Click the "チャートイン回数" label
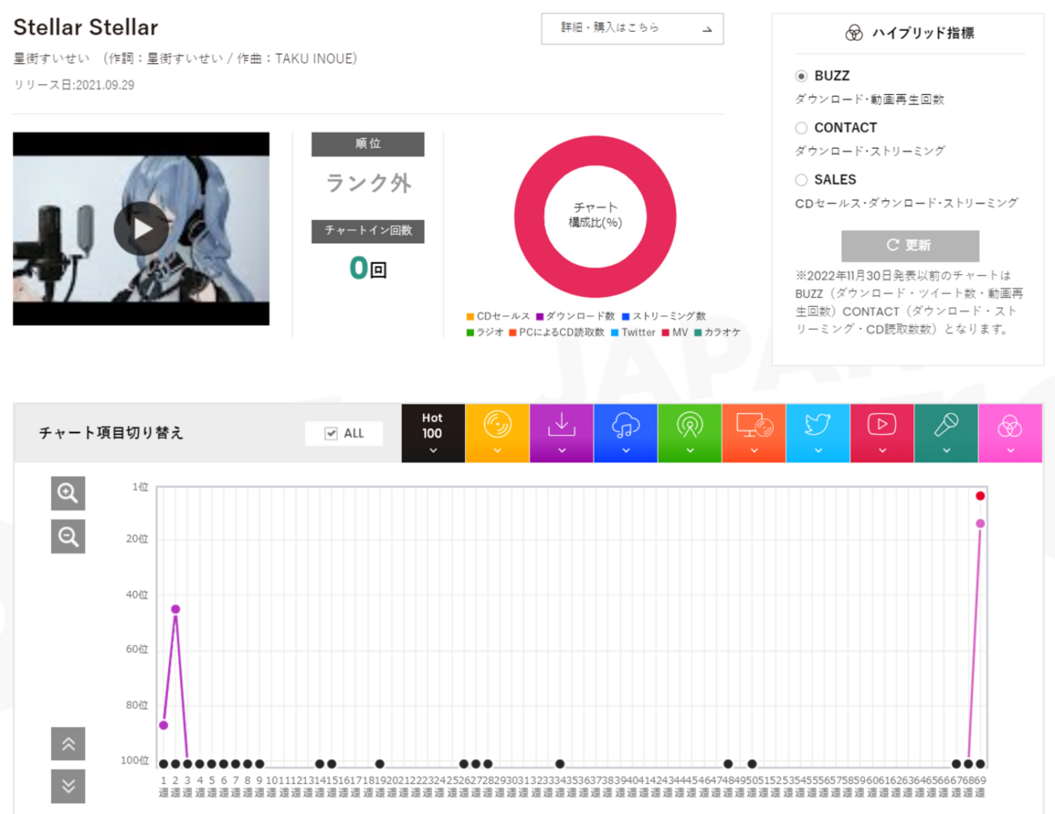The image size is (1055, 814). 368,230
